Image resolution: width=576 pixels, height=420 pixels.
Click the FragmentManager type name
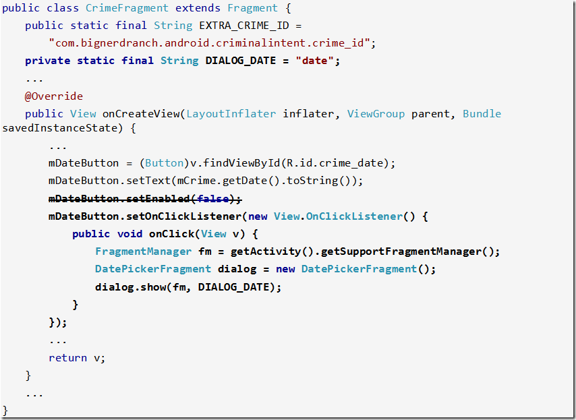pos(143,251)
